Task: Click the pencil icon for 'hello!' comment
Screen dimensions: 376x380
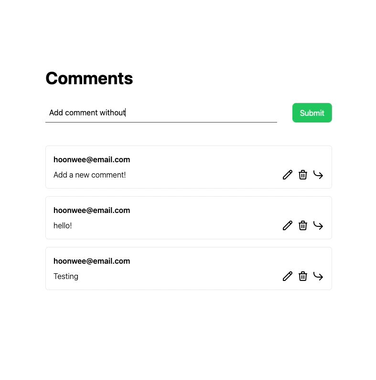Action: point(287,225)
